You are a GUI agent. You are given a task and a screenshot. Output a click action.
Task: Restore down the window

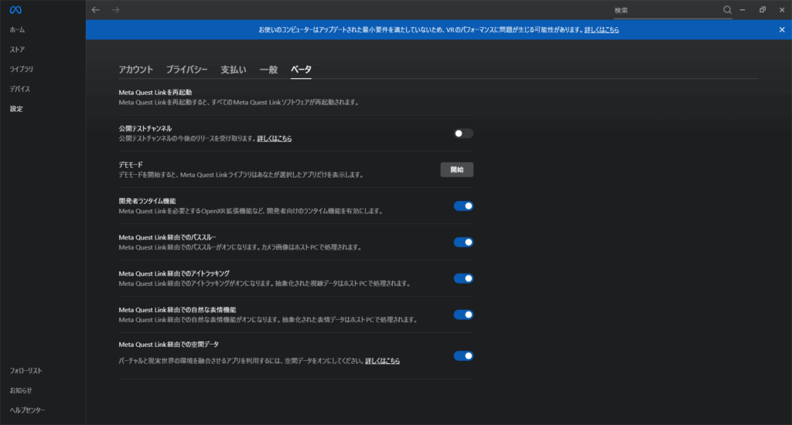tap(762, 9)
